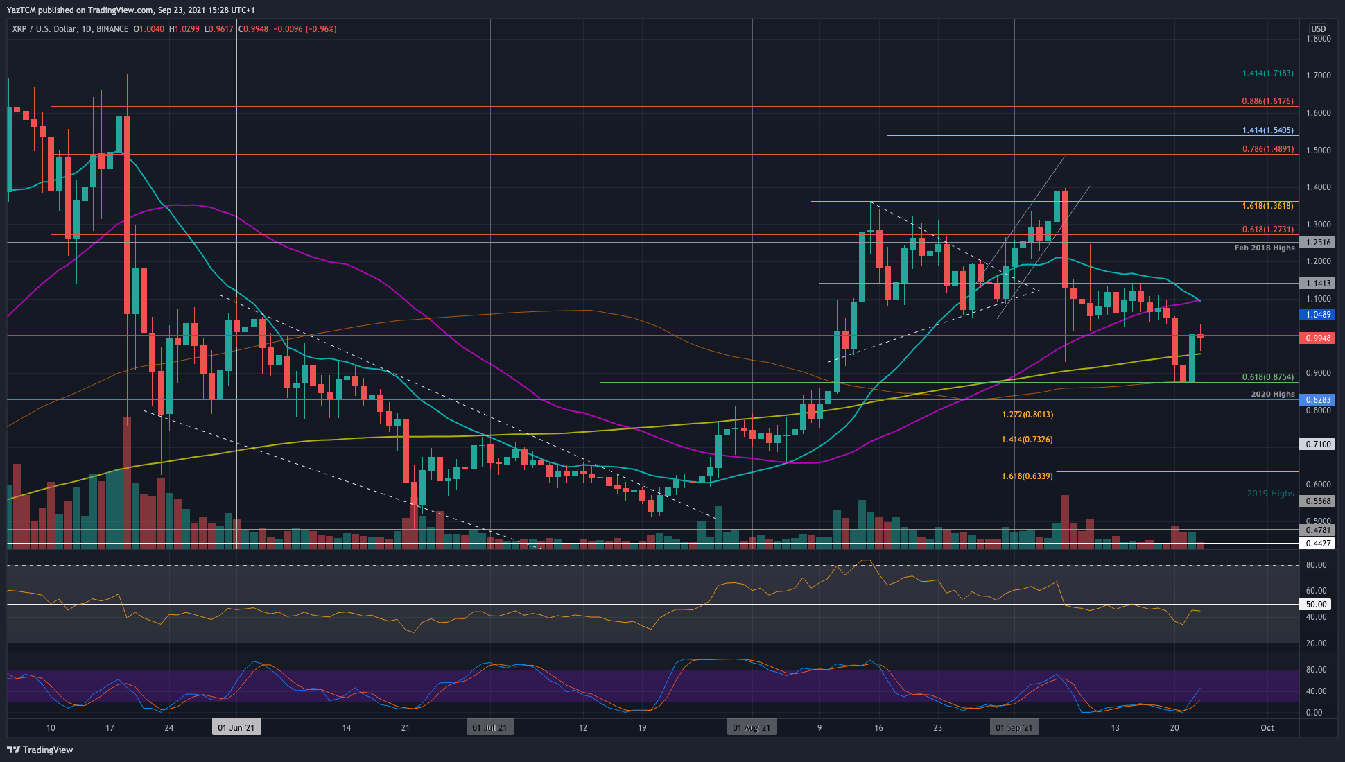Screen dimensions: 1345x762
Task: Click the current price label 0.9948
Action: pyautogui.click(x=1318, y=338)
